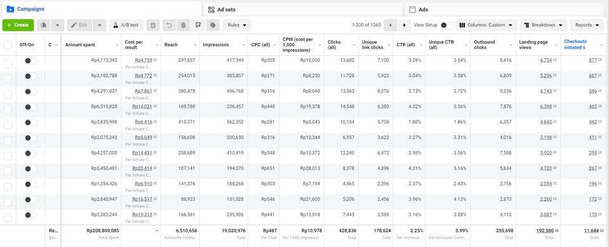Click the undo arrow icon
The height and width of the screenshot is (247, 609).
169,25
